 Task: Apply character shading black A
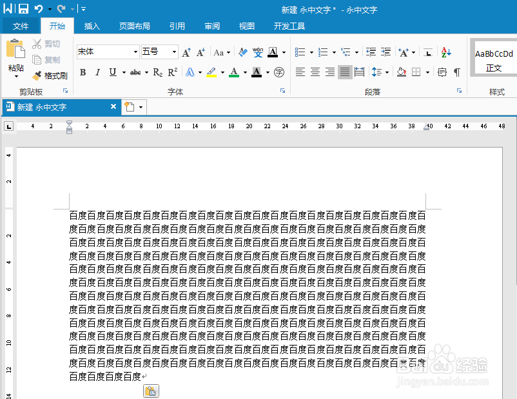click(257, 72)
